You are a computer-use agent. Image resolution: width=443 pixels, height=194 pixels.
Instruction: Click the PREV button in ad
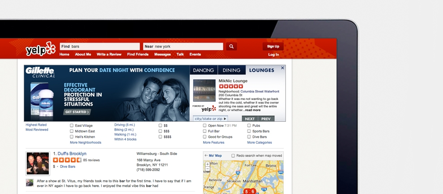pyautogui.click(x=266, y=119)
